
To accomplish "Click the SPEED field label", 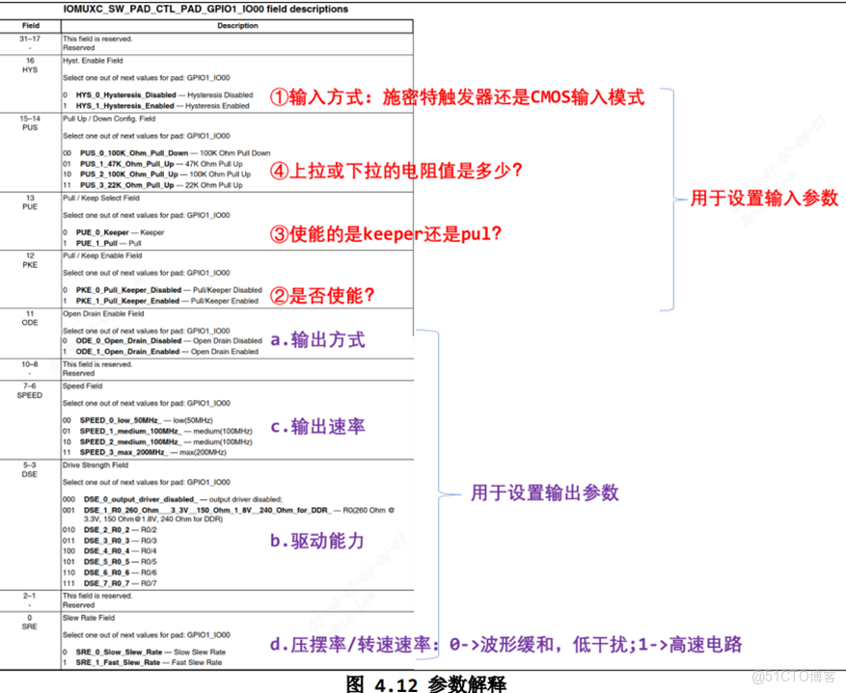I will pos(29,395).
